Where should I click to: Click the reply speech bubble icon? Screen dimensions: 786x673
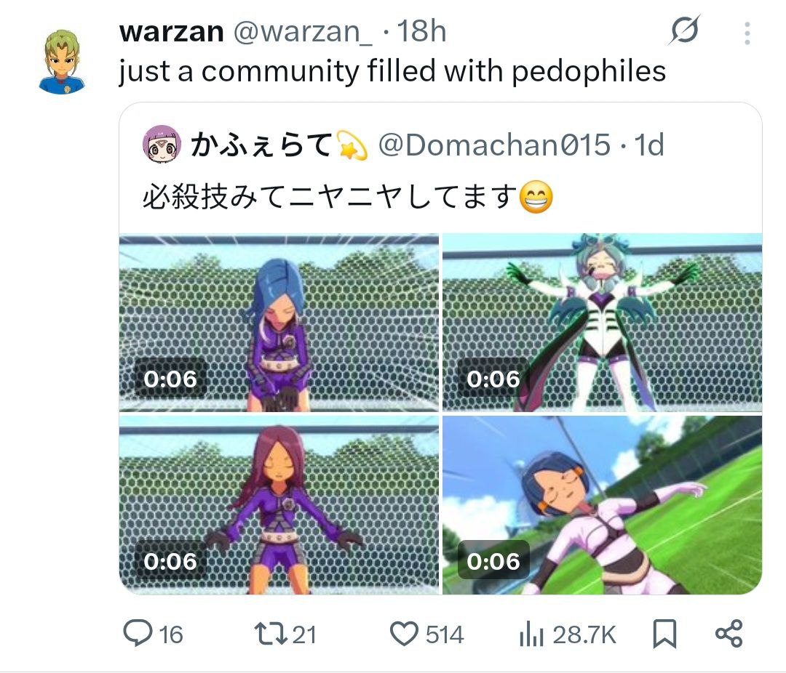point(138,633)
